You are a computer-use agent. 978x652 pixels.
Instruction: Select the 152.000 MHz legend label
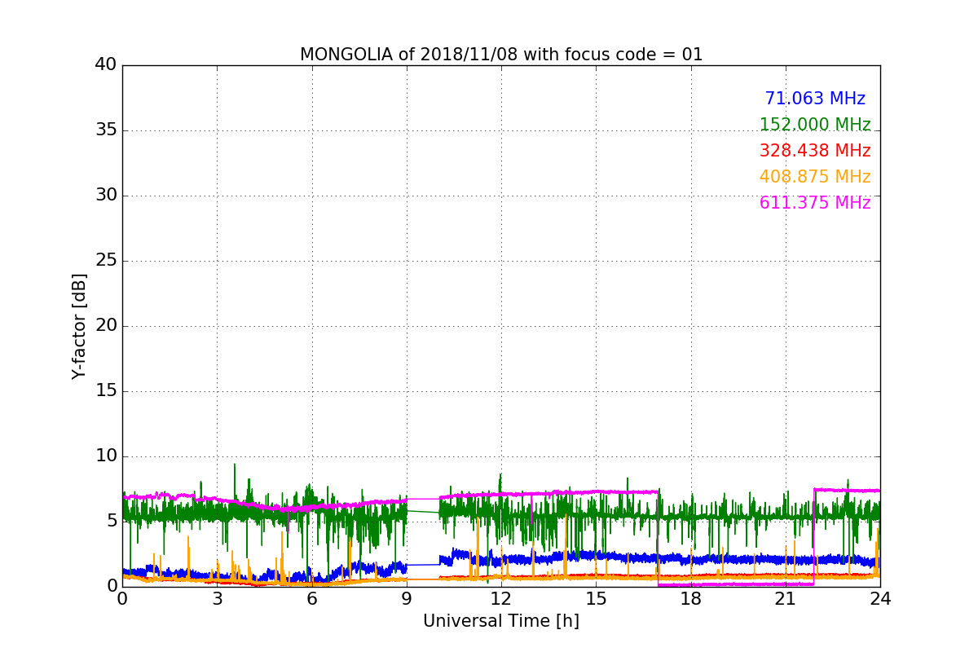point(815,125)
